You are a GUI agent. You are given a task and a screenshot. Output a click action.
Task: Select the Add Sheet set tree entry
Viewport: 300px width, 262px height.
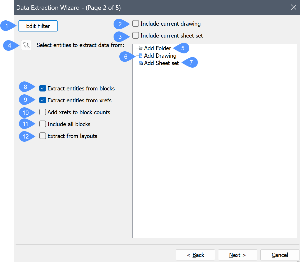point(161,63)
